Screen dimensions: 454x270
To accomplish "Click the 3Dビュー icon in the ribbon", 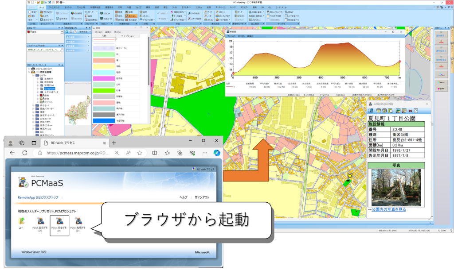I will tap(102, 13).
